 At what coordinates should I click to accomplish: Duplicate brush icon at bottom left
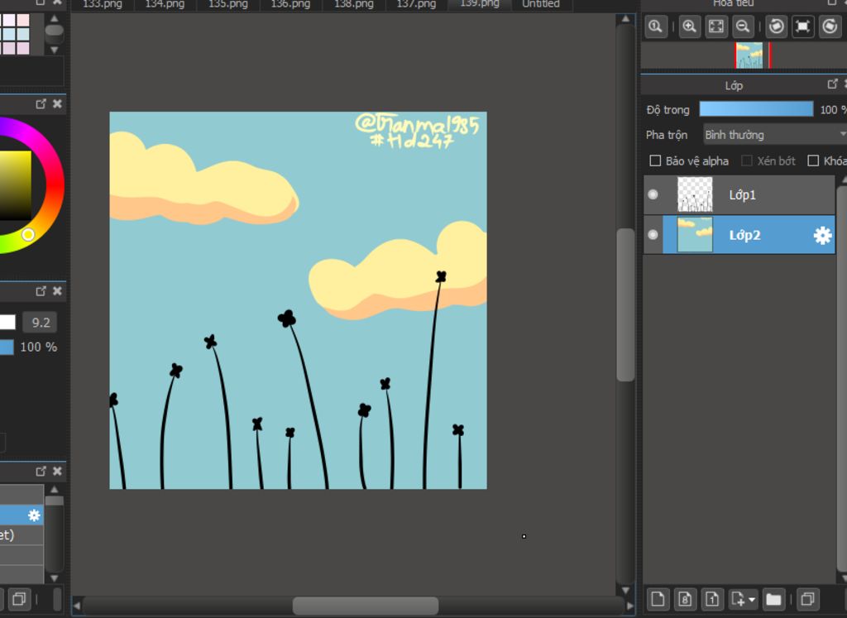coord(19,599)
